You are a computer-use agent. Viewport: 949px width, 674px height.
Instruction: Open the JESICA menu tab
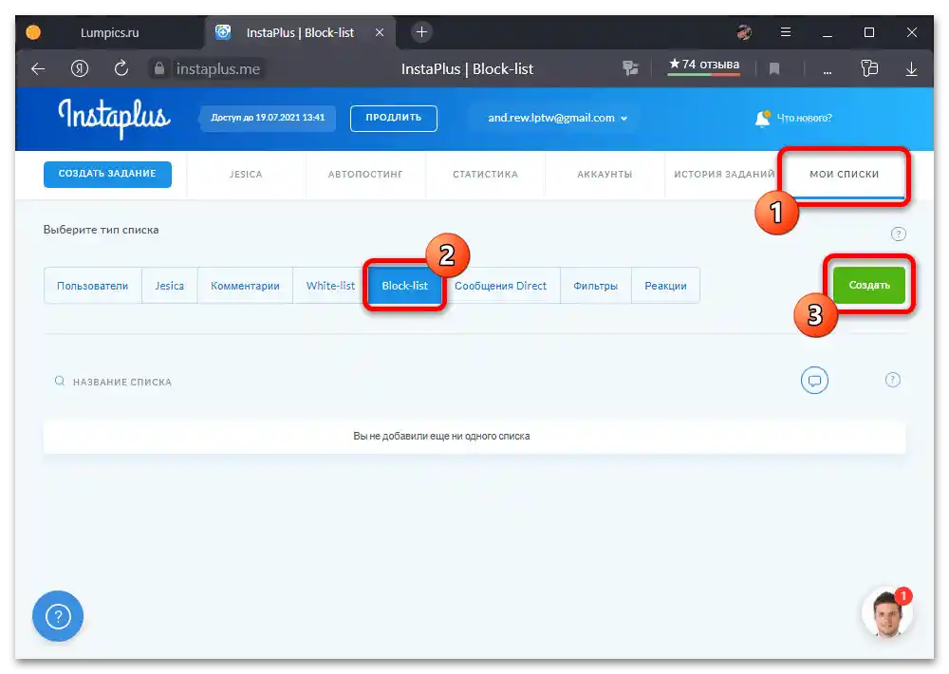246,175
